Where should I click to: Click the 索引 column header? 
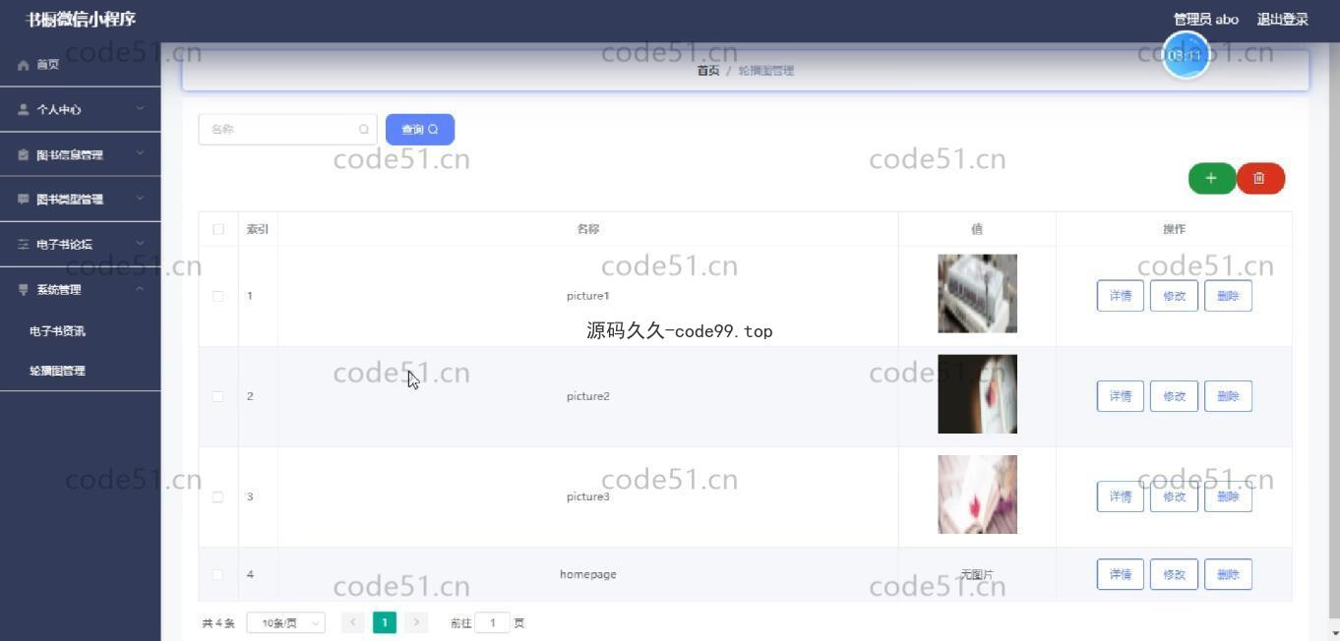(258, 229)
